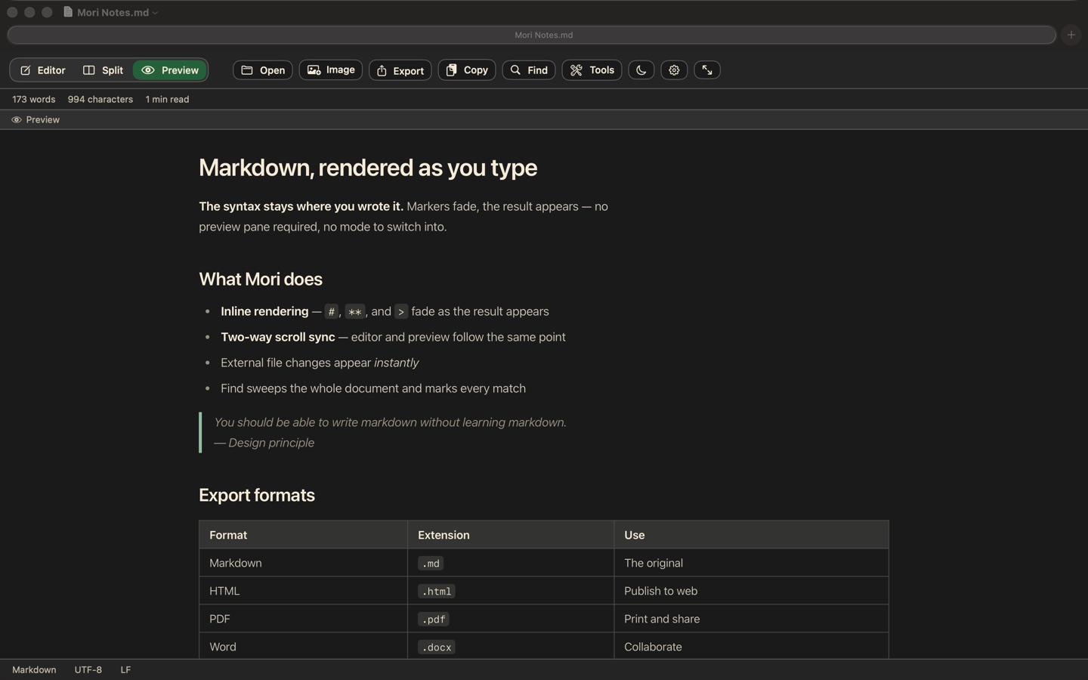Switch to Editor mode
The width and height of the screenshot is (1088, 680).
pos(43,70)
